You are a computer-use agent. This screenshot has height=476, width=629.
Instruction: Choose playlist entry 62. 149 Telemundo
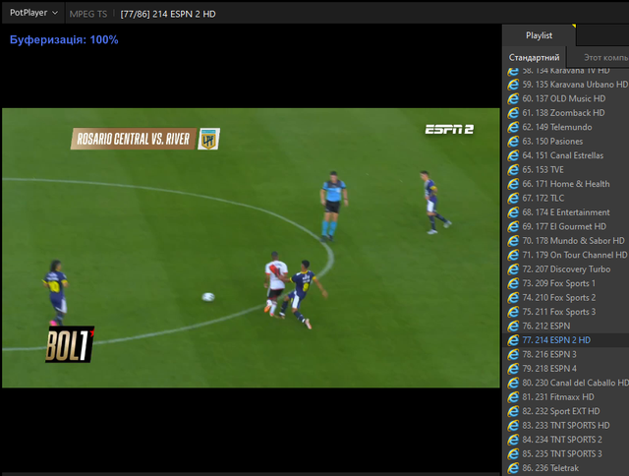click(x=566, y=127)
